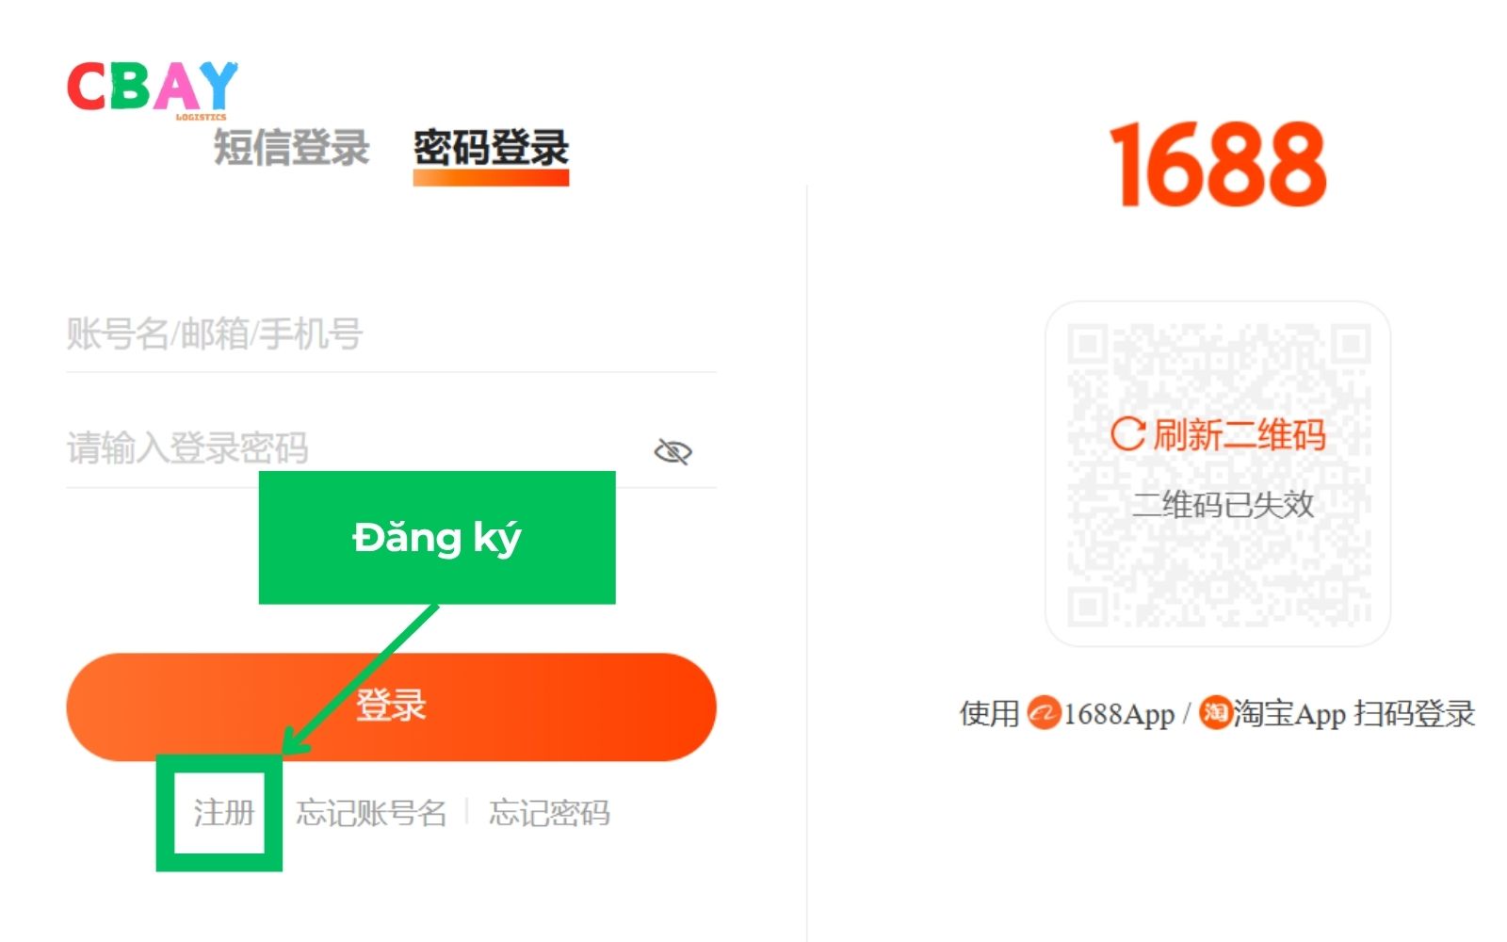Click the 忘记密码 forgot password link

click(549, 813)
